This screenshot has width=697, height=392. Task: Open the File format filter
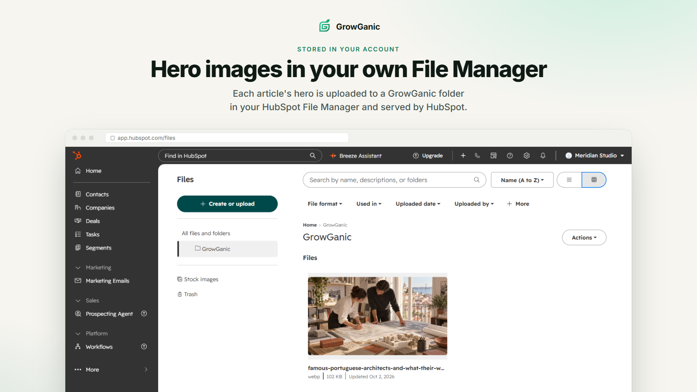click(x=325, y=204)
